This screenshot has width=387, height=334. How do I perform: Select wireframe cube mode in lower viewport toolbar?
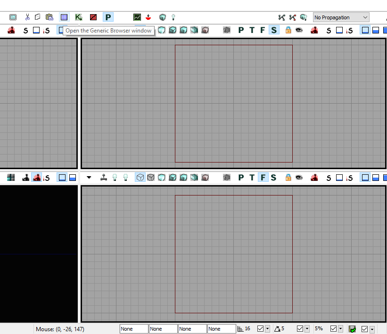pyautogui.click(x=140, y=178)
